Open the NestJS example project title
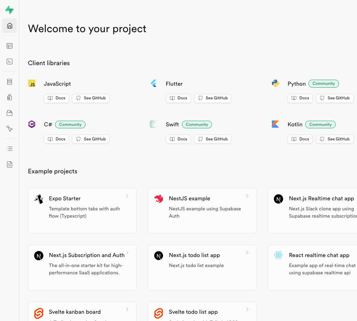The image size is (357, 321). point(190,198)
